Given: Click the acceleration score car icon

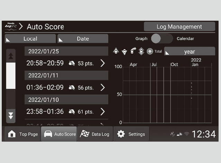Looking at the screenshot, I should 116,51.
